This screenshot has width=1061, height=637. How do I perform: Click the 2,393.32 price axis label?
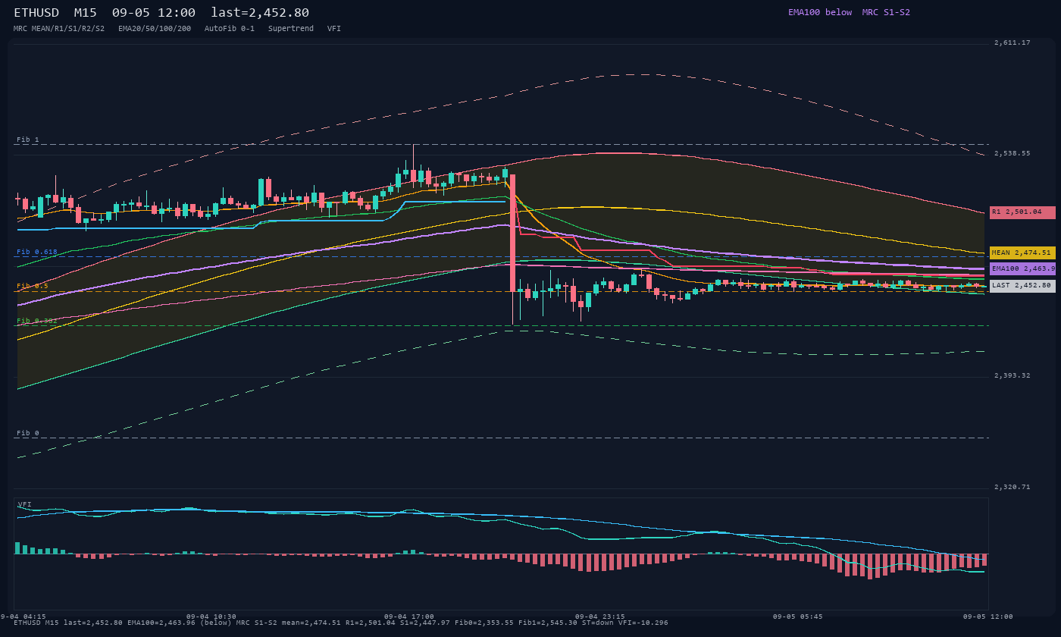1012,375
